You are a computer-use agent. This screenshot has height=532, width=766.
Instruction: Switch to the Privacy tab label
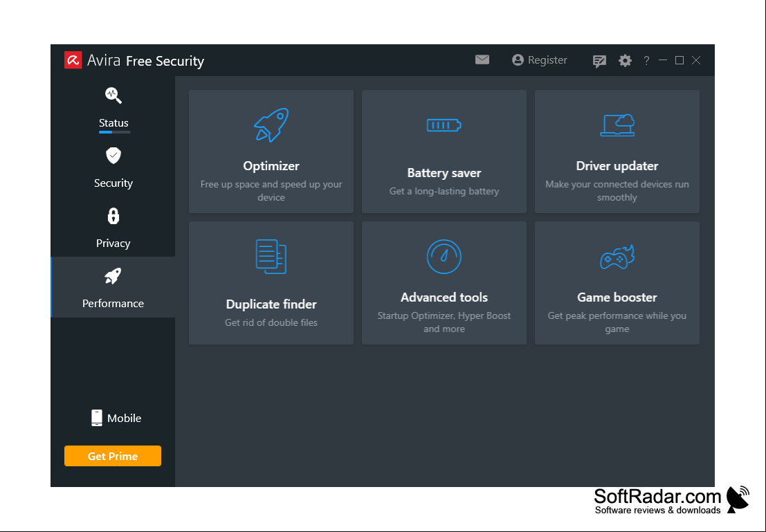[x=113, y=243]
